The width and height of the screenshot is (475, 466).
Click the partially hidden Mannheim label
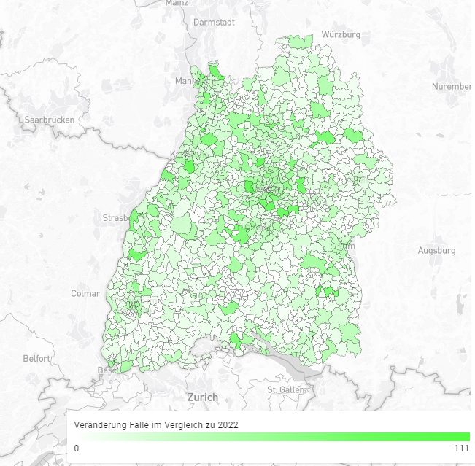(x=182, y=81)
